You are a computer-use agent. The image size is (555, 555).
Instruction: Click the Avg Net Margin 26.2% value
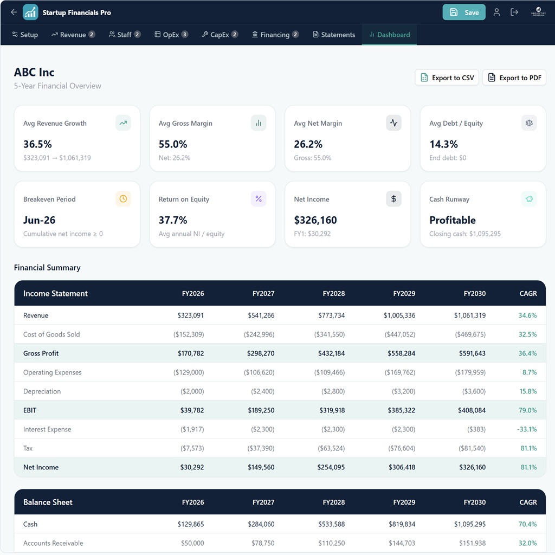[308, 144]
